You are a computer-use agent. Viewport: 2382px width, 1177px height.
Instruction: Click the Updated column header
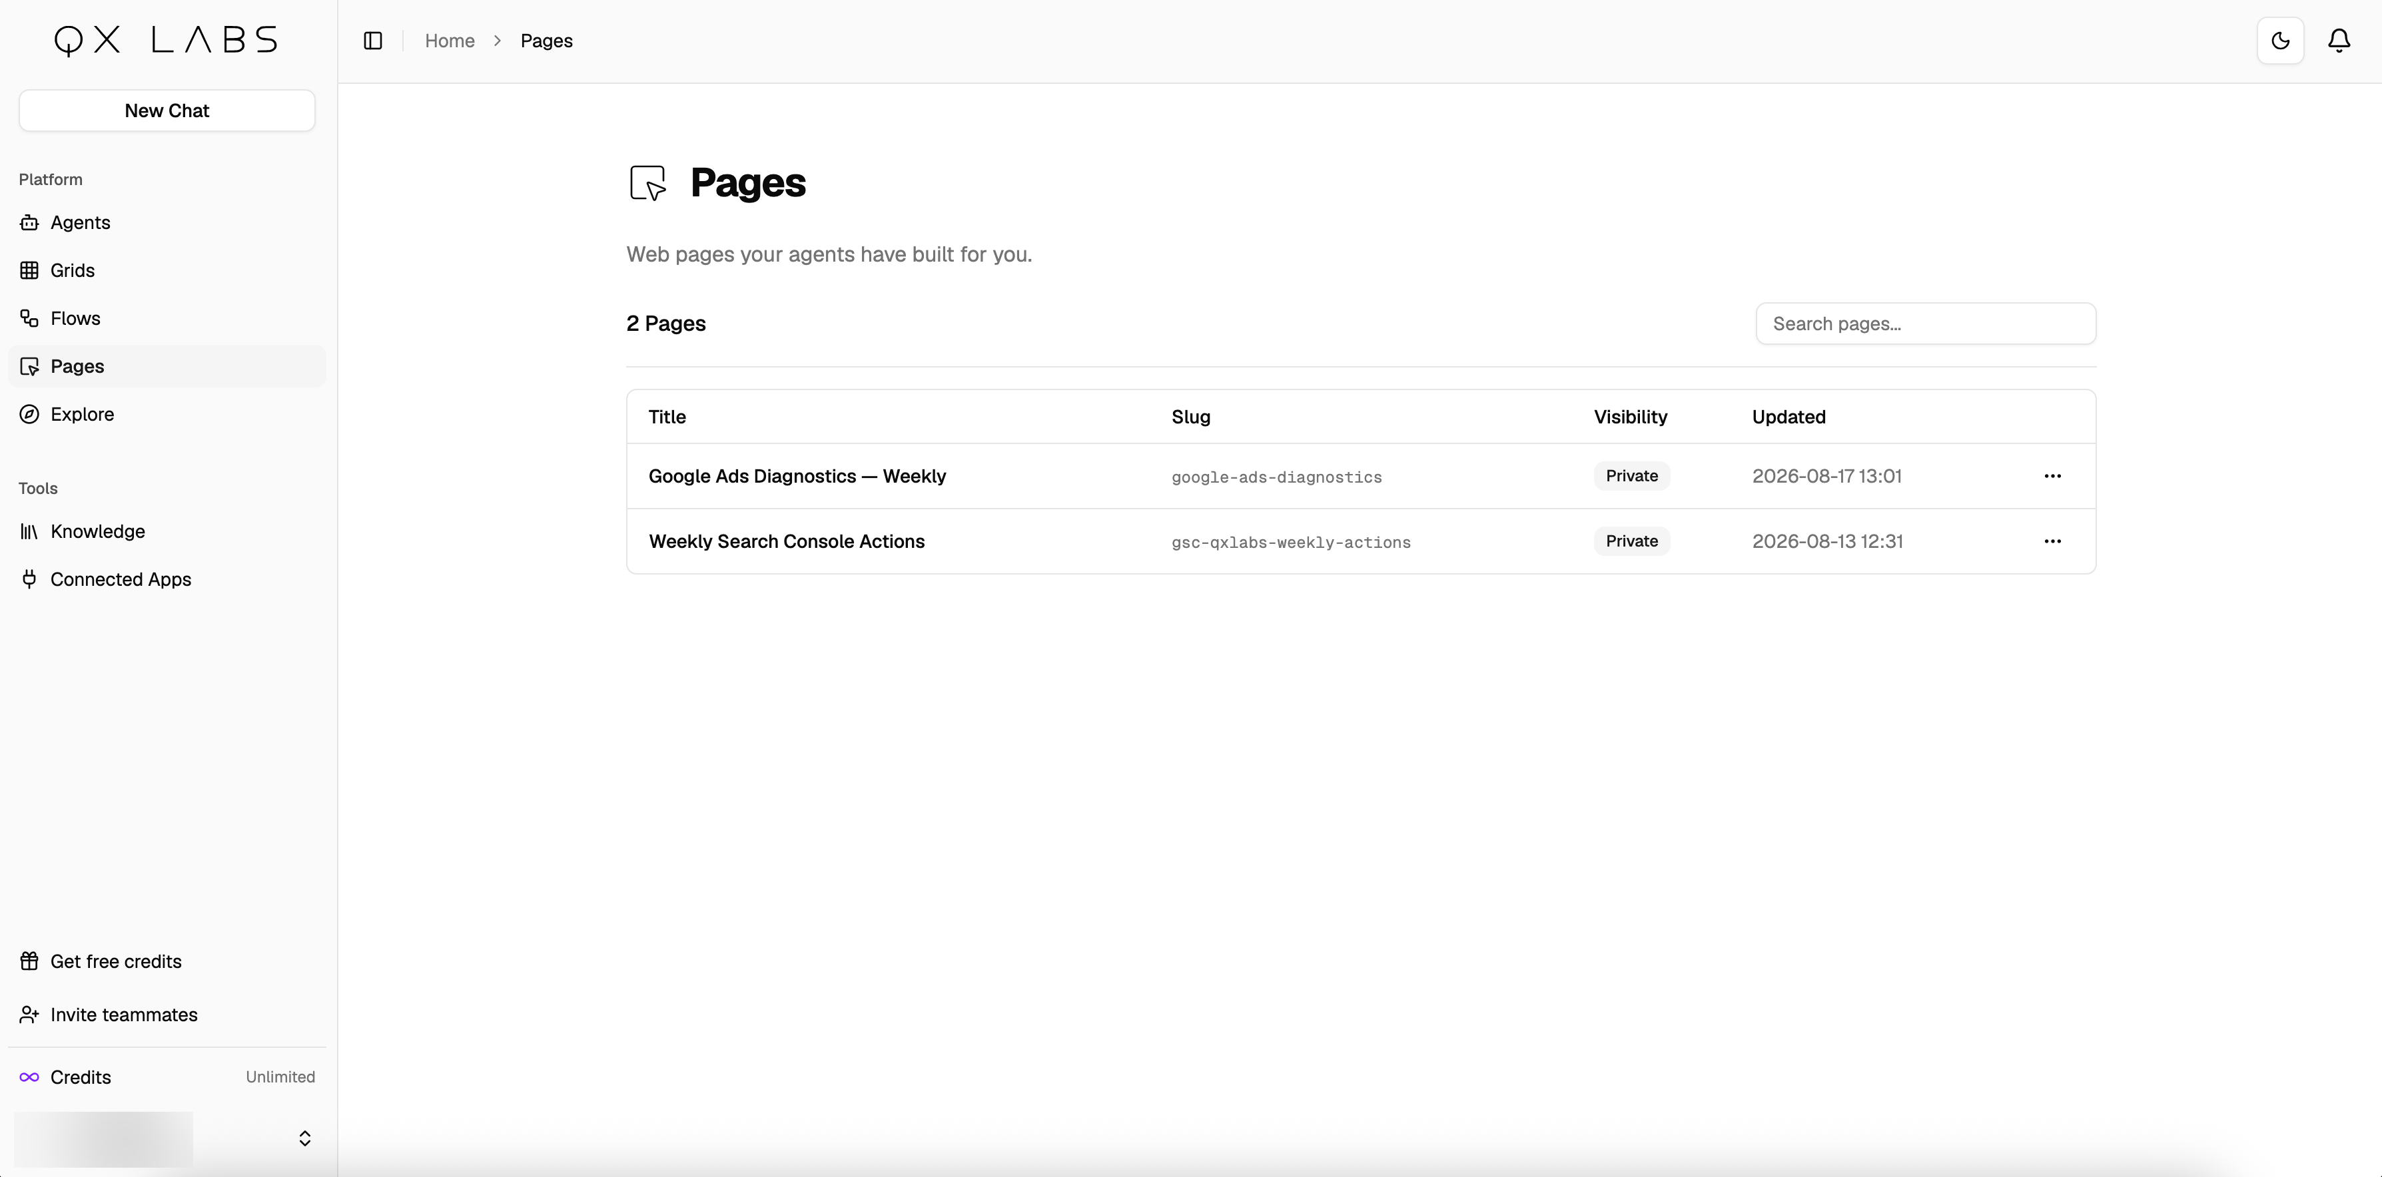coord(1788,417)
